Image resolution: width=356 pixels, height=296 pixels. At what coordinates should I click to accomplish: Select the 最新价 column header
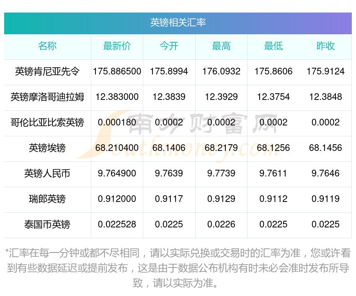tap(117, 46)
